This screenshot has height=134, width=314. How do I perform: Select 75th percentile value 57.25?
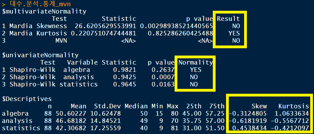pyautogui.click(x=215, y=114)
